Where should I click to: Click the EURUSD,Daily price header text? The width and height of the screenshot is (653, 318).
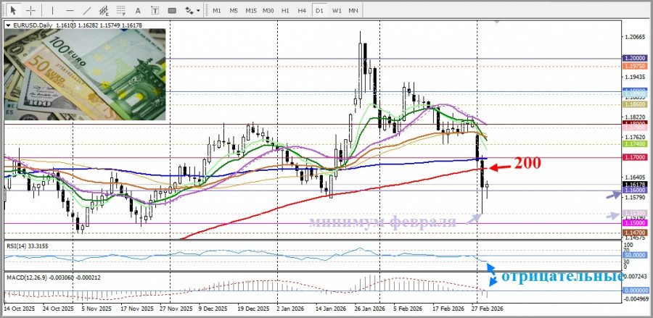(78, 25)
